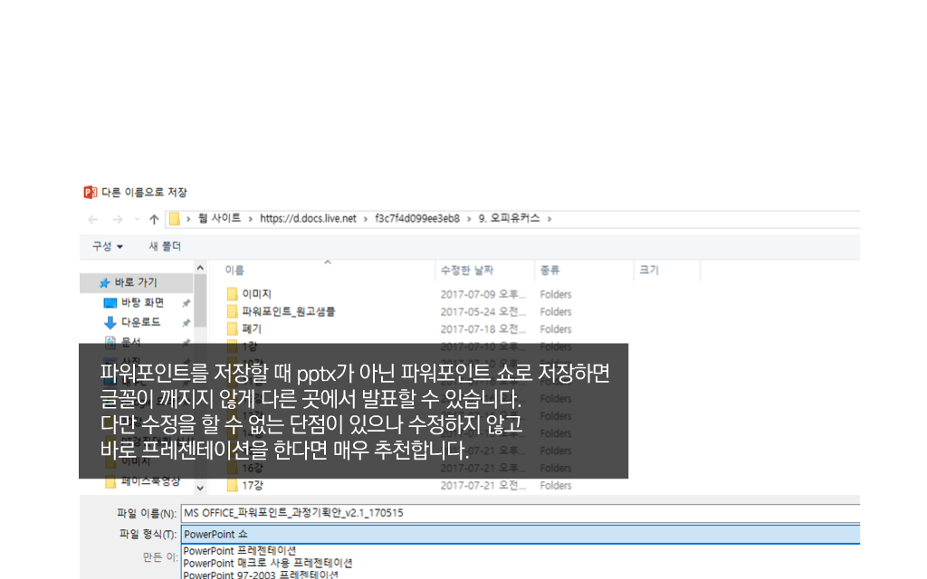927x579 pixels.
Task: Click the 17강 folder icon
Action: click(233, 486)
